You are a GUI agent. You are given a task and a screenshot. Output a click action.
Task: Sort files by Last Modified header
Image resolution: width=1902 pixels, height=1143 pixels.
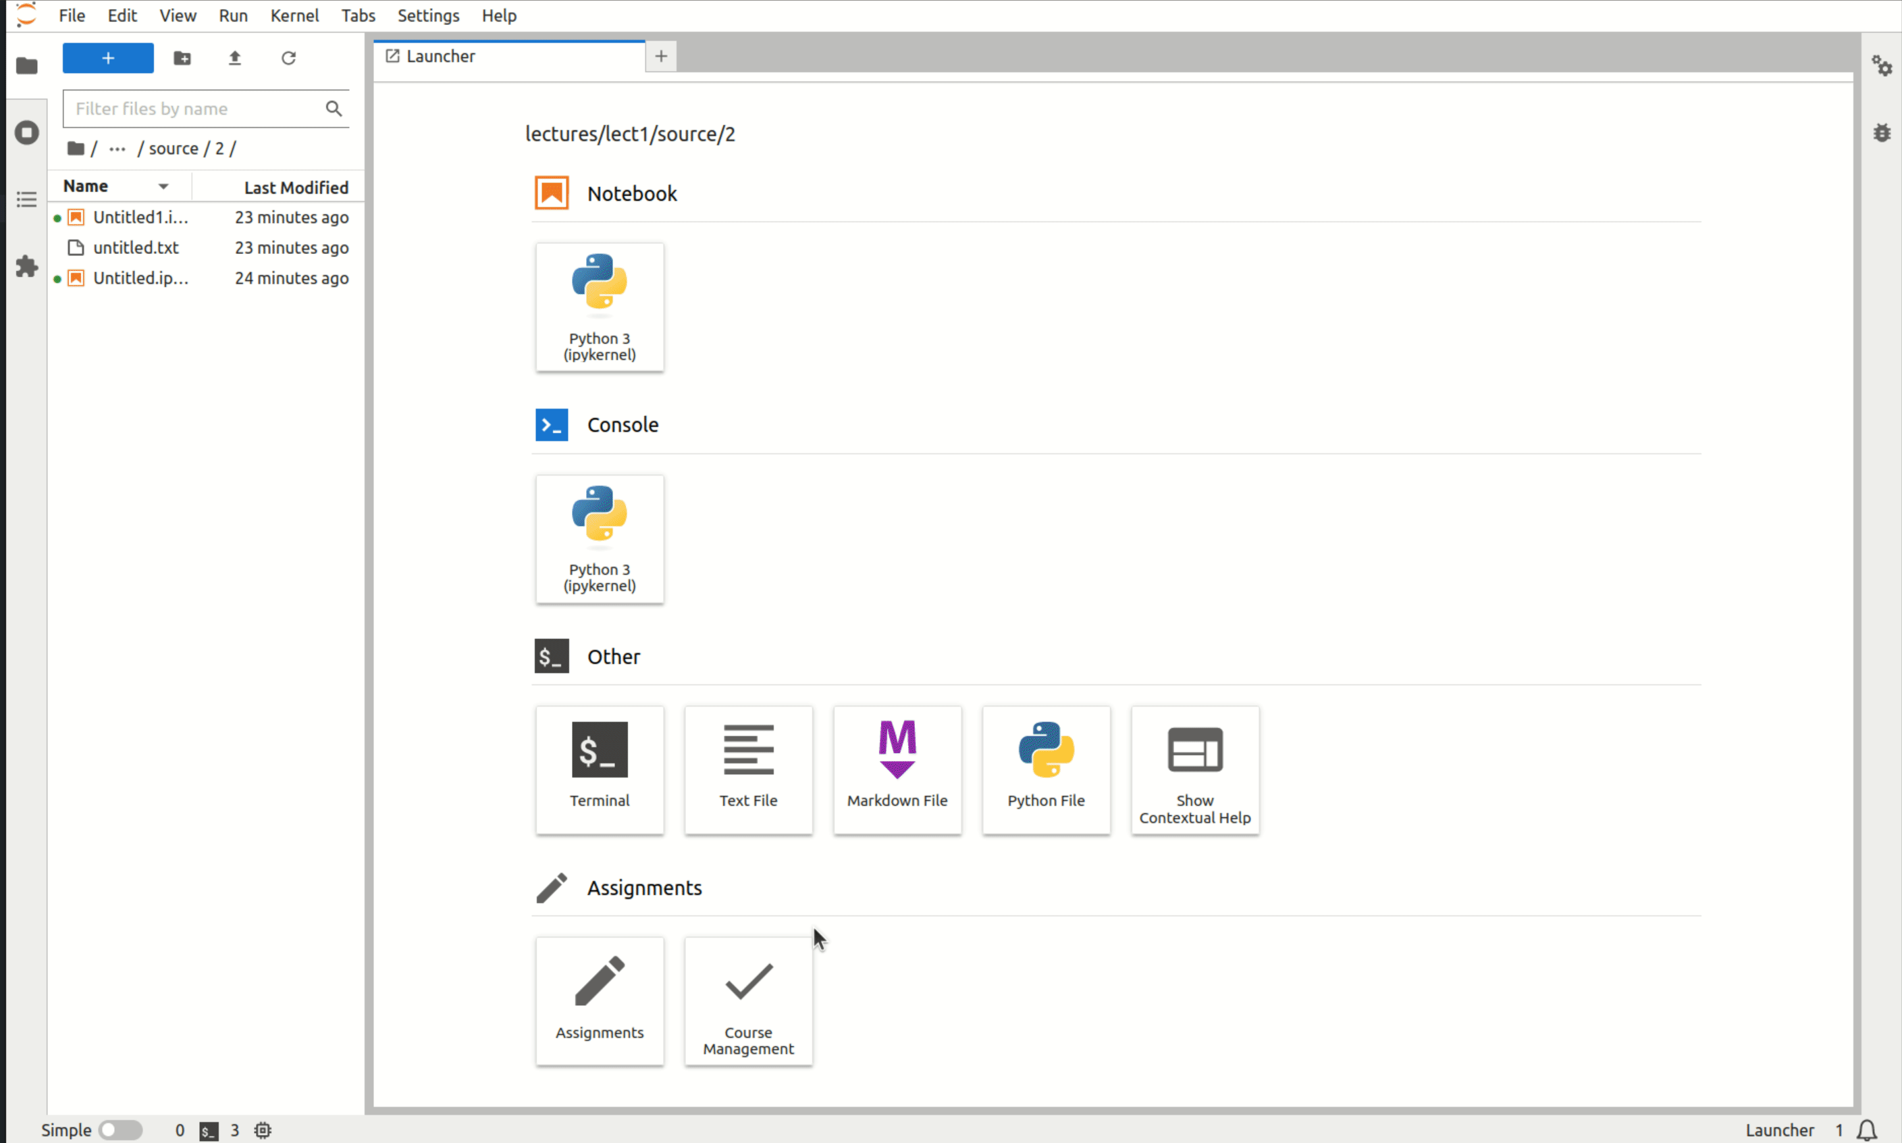[296, 187]
